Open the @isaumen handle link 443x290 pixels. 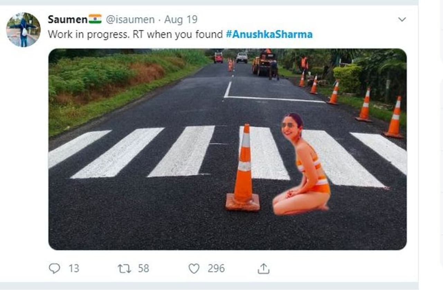point(130,19)
